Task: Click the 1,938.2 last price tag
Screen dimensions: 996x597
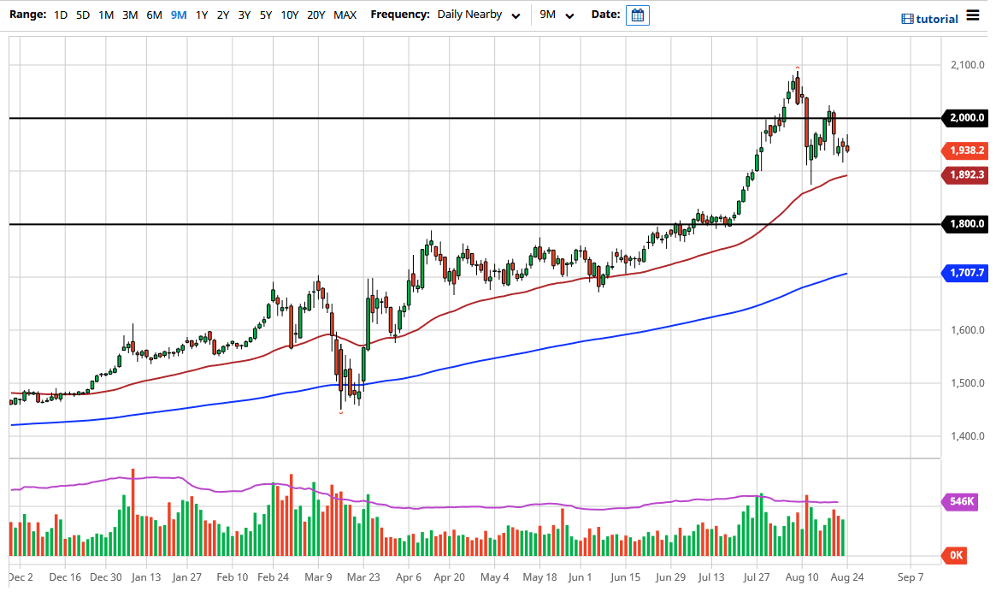Action: pos(966,151)
